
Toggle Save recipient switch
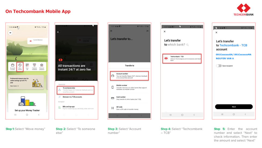[219, 66]
